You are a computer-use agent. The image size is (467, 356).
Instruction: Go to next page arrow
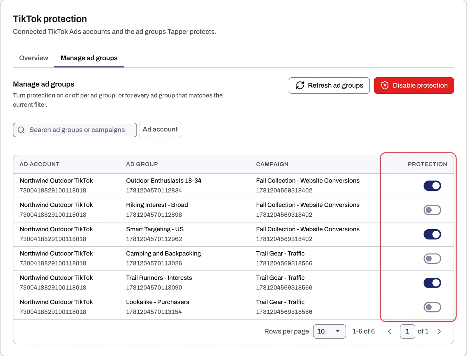439,331
